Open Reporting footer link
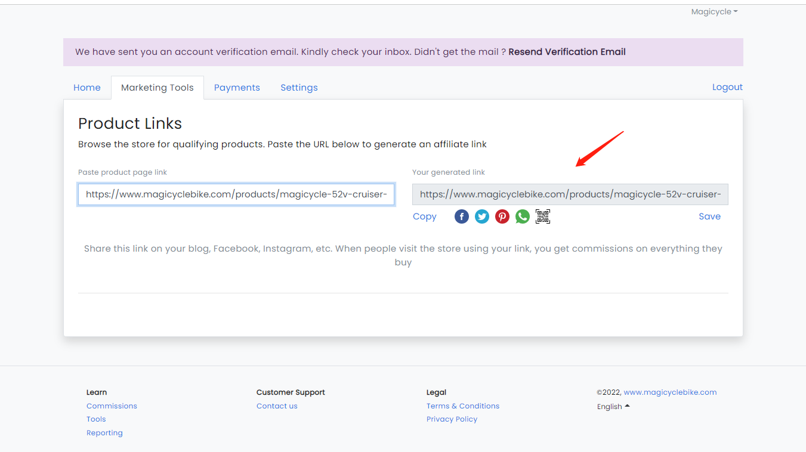806x452 pixels. (104, 433)
